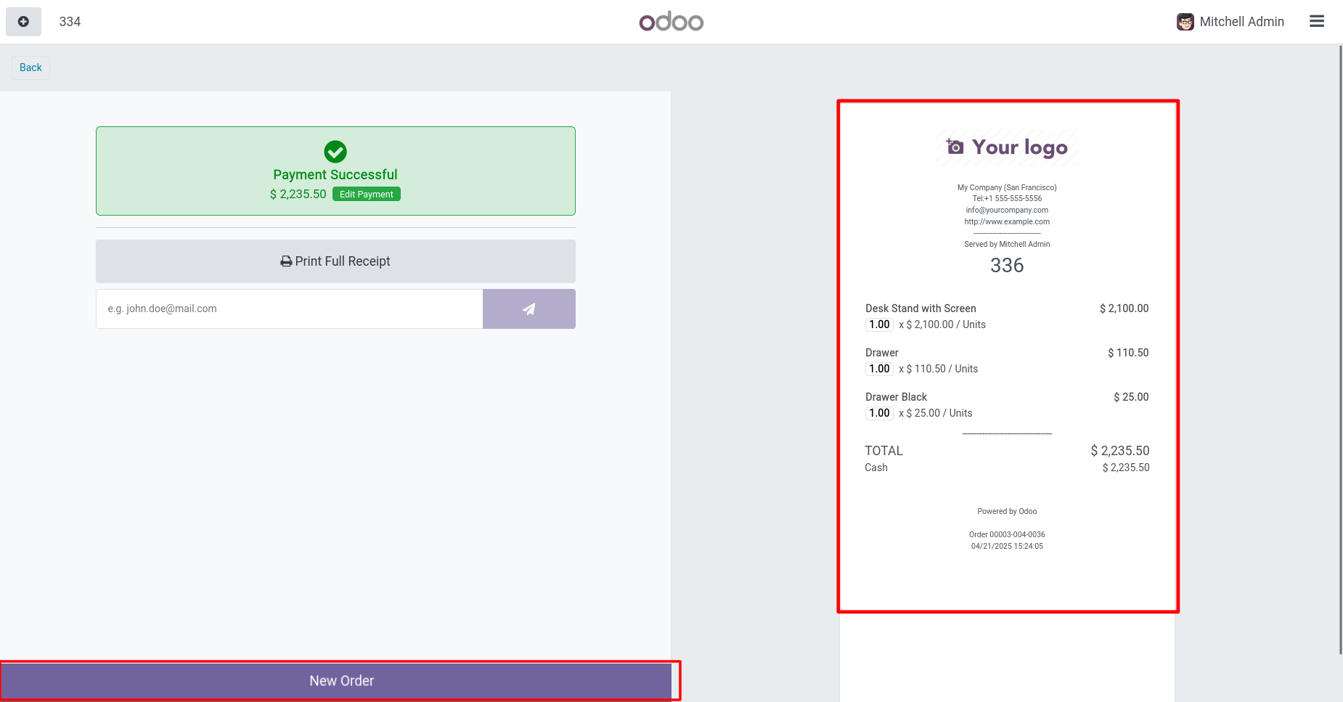Screen dimensions: 1343x702
Task: Click the vertical page scrollbar
Action: pos(1340,348)
